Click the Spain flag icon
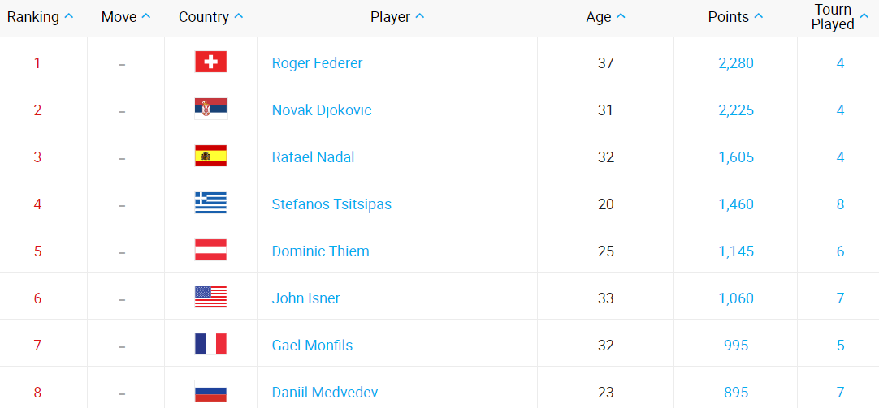 (210, 157)
